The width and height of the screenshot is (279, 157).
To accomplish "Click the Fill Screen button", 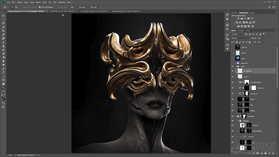I will [x=93, y=7].
